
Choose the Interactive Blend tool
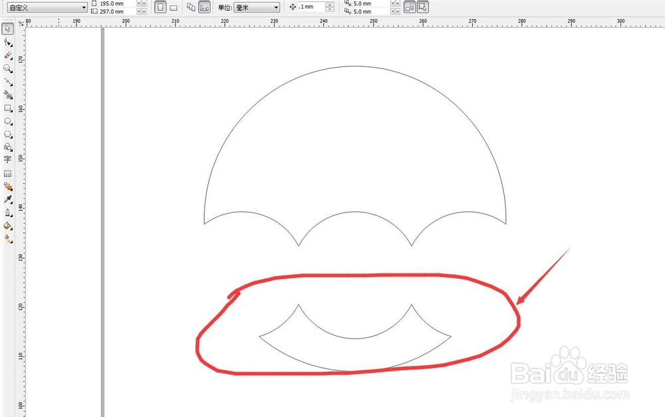coord(7,187)
